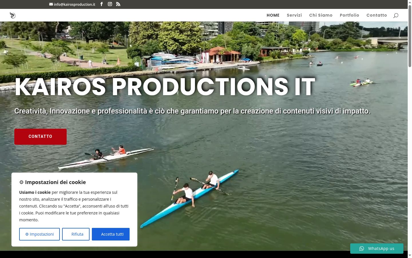
Task: Open the Portfolio menu item
Action: pyautogui.click(x=349, y=15)
